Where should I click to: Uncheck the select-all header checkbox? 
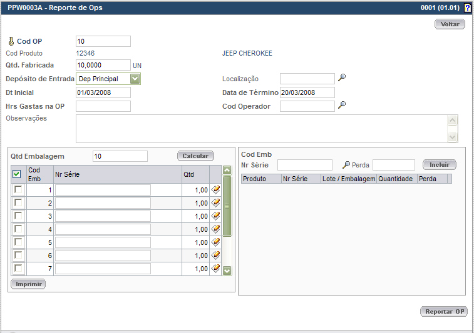point(17,175)
